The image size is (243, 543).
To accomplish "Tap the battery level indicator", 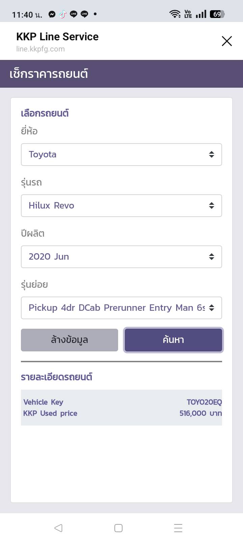I will tap(217, 14).
